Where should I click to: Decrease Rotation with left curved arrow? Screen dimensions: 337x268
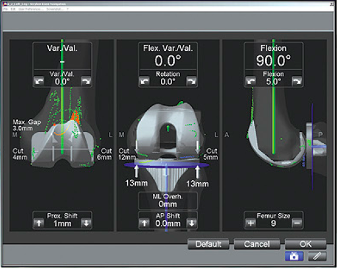click(144, 81)
